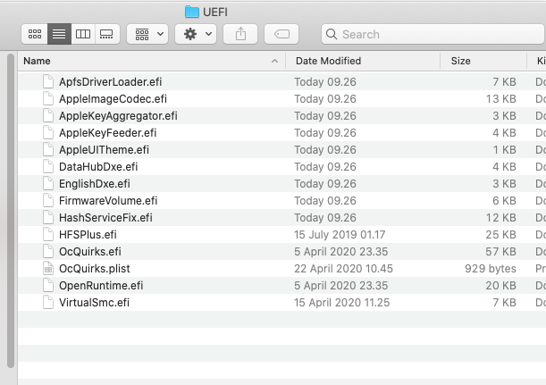Click the file icon of AppleKeyFeeder.efi
This screenshot has height=385, width=546.
pos(48,132)
